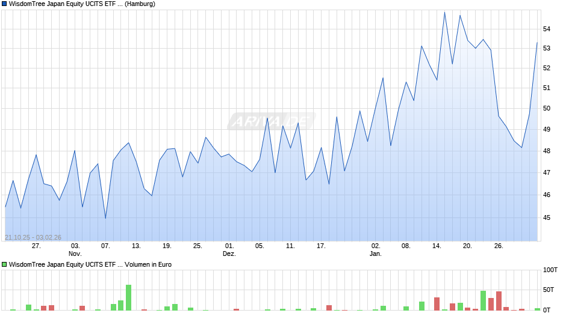Click the date axis label '07.'
The width and height of the screenshot is (566, 316).
(105, 246)
